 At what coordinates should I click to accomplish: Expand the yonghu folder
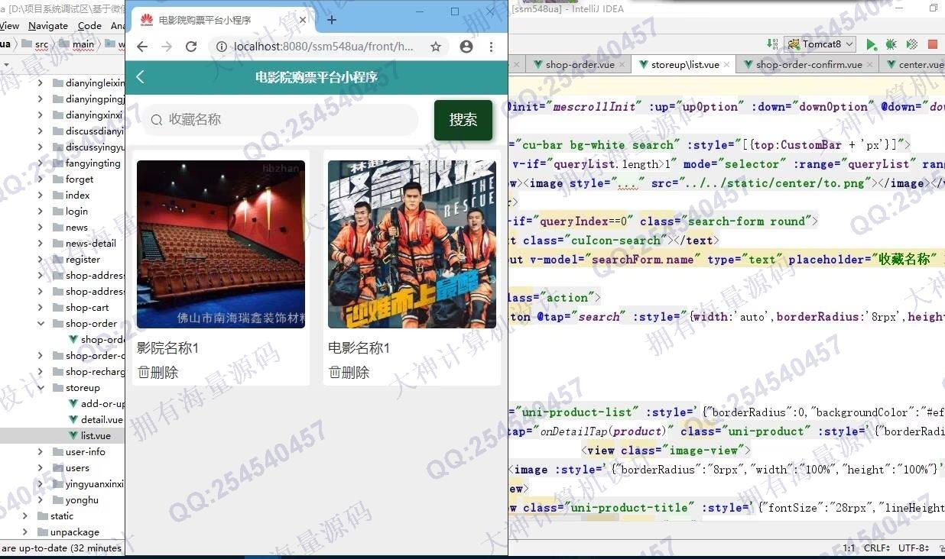(41, 499)
